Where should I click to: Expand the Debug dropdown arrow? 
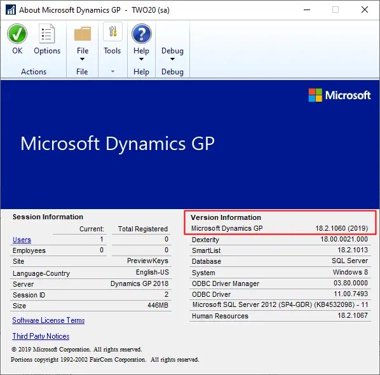pyautogui.click(x=172, y=59)
